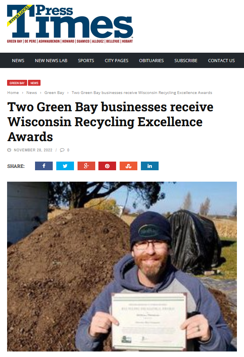Share article on Twitter
The width and height of the screenshot is (244, 357).
(x=65, y=166)
